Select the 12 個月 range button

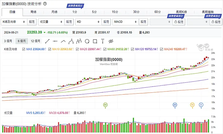(x=36, y=41)
